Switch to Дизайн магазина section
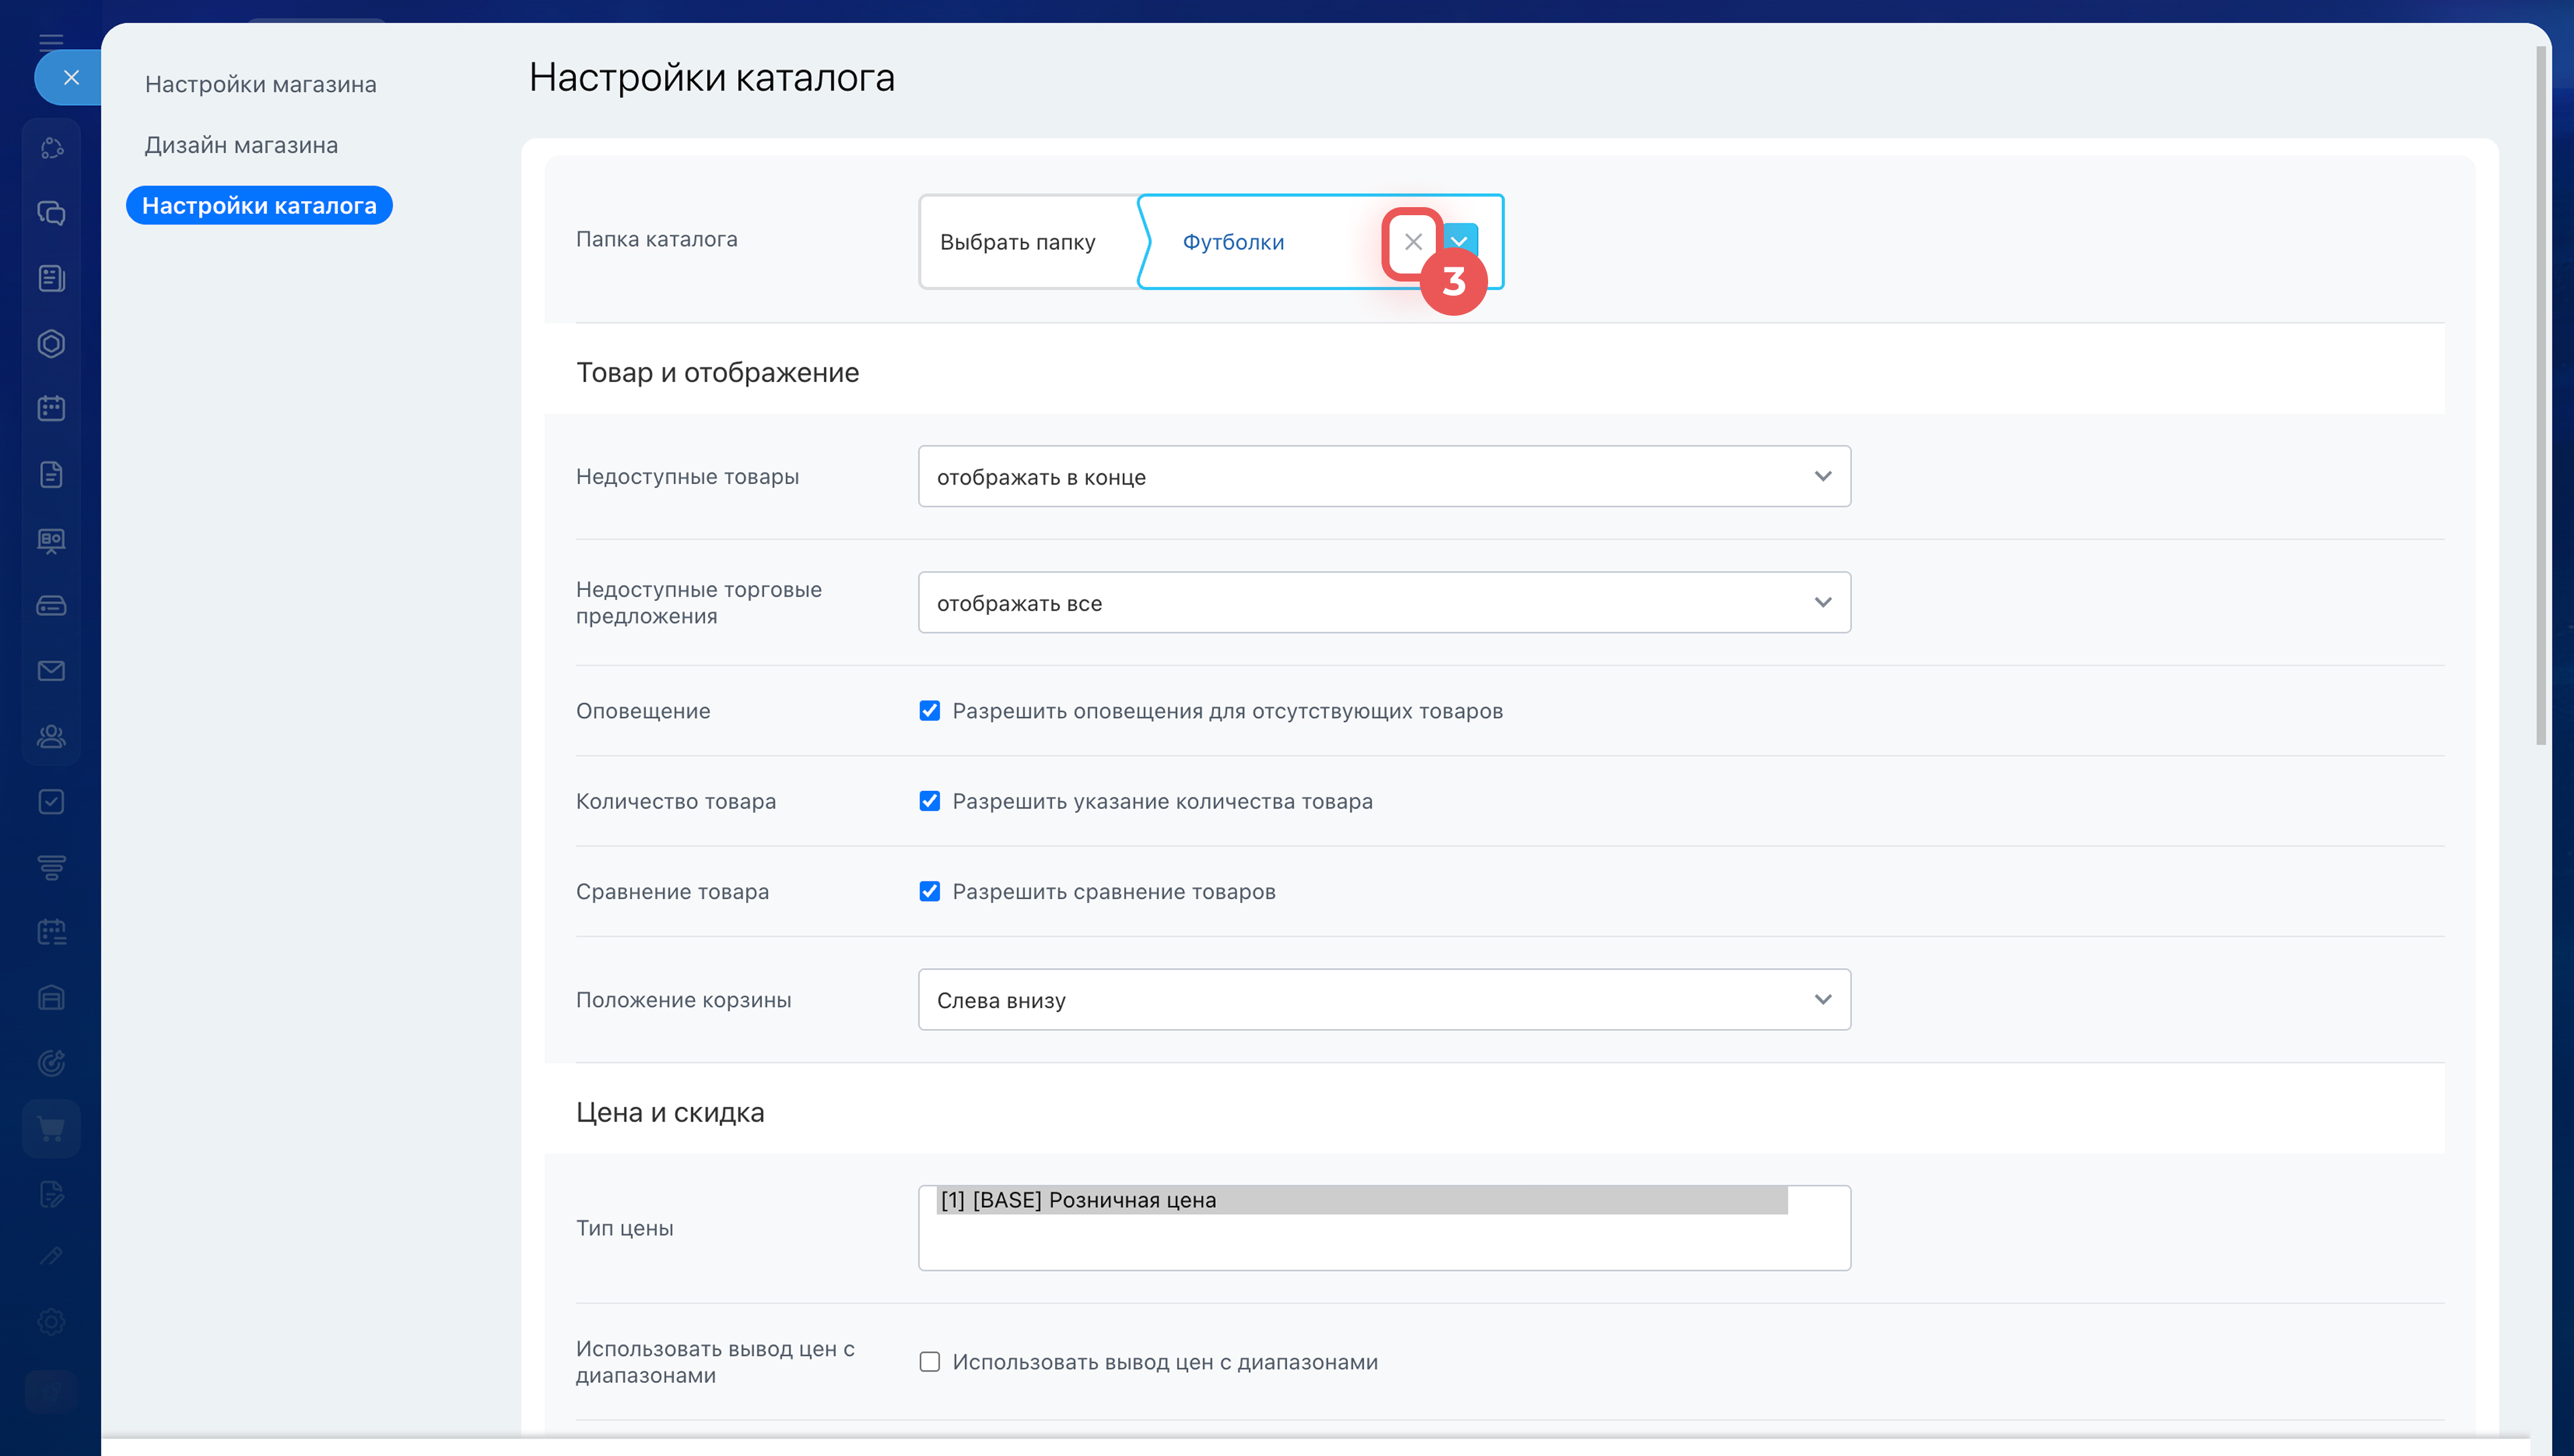The width and height of the screenshot is (2574, 1456). (241, 145)
